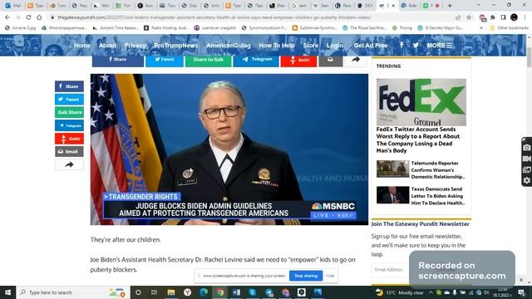Click the screen recorder video camera icon
Viewport: 532px width, 299px height.
click(526, 159)
